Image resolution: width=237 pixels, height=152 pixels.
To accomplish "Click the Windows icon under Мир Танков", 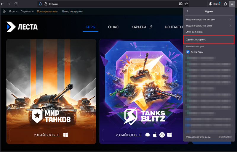I will click(66, 135).
